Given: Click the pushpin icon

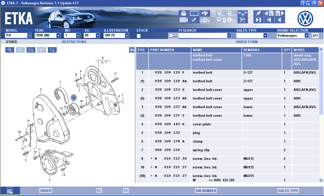Looking at the screenshot, I should 258,13.
